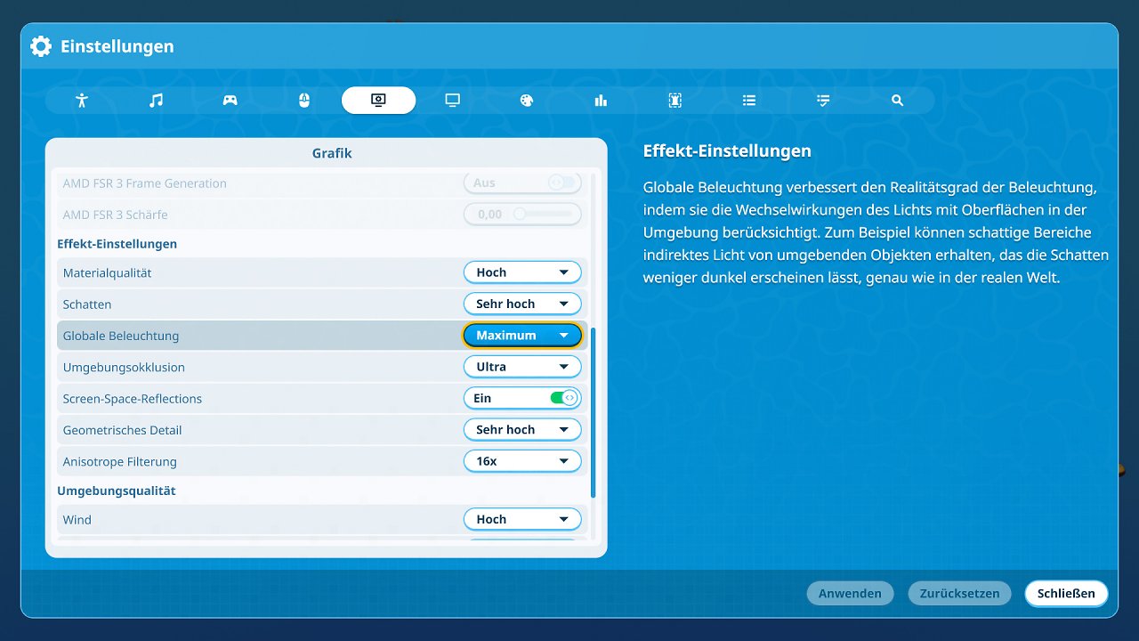Open the Umgebungsokklusion Ultra dropdown
This screenshot has width=1139, height=641.
pos(522,367)
